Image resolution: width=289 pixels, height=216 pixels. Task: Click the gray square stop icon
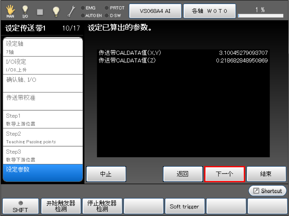(40, 12)
